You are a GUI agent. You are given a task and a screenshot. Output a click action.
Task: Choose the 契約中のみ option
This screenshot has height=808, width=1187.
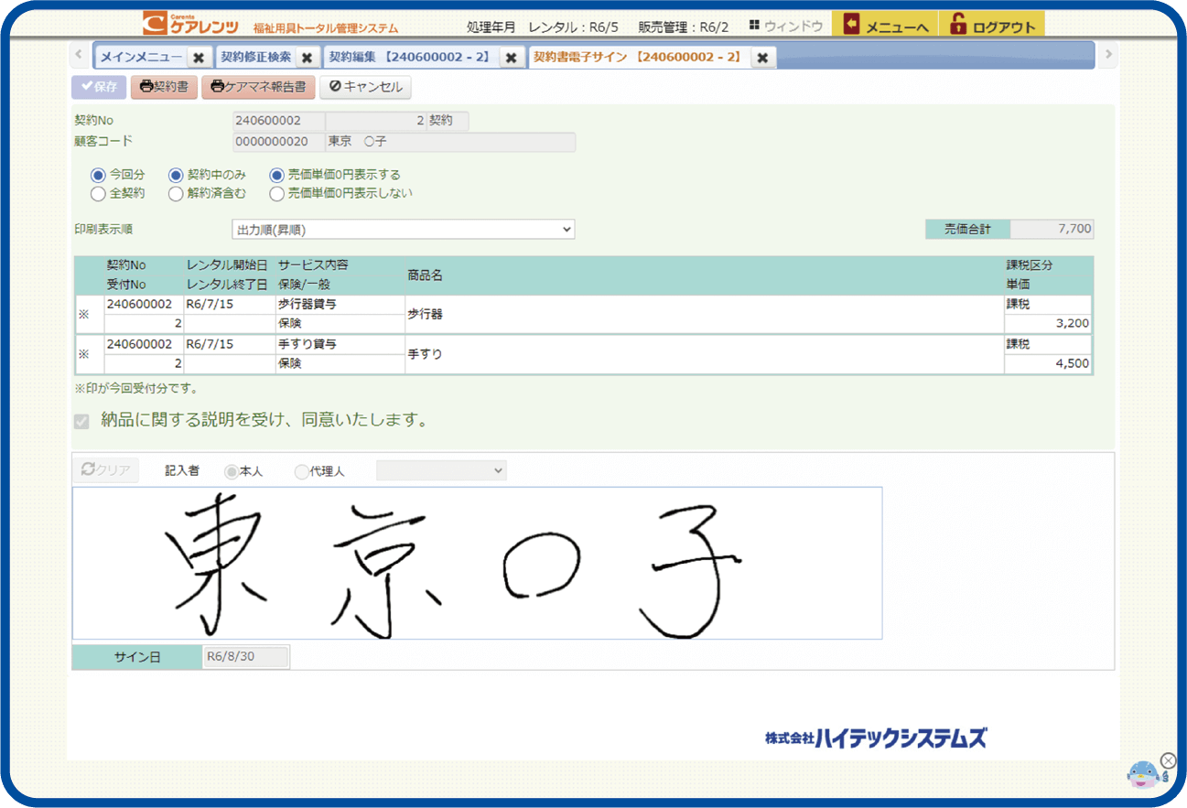click(176, 175)
